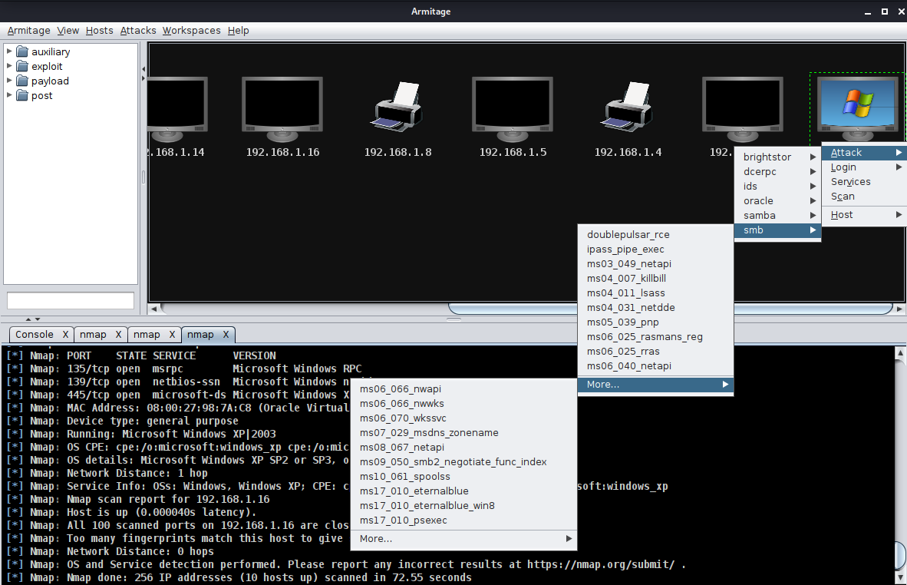Expand the auxiliary module tree node

coord(9,51)
